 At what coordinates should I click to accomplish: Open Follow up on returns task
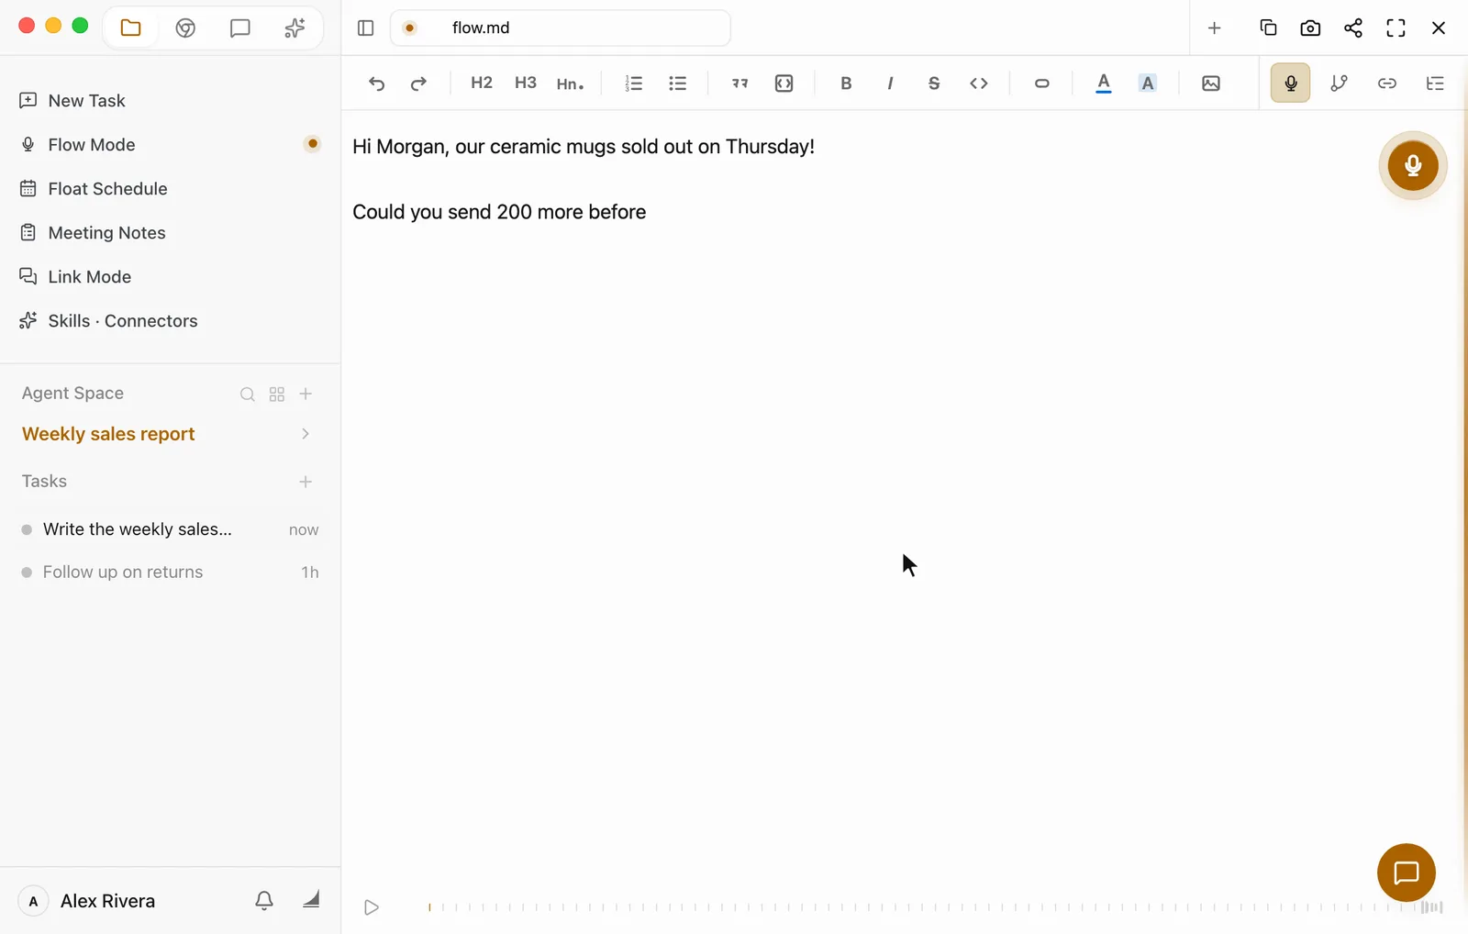[x=171, y=573]
